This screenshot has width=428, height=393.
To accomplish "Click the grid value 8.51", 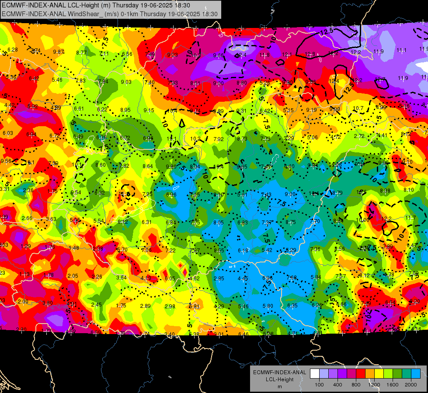I will (x=195, y=83).
